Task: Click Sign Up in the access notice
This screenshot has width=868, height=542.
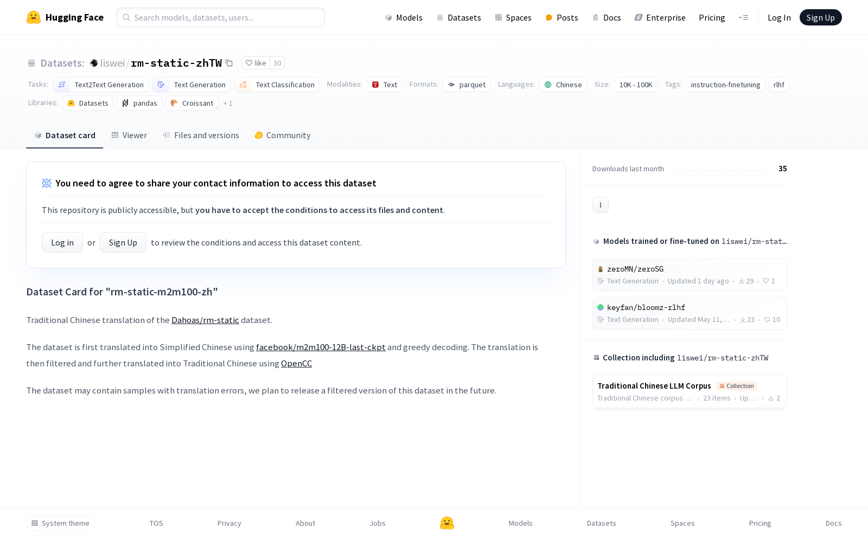Action: [x=123, y=242]
